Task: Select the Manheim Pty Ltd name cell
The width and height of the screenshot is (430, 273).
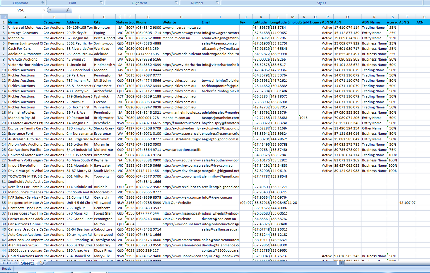Action: 25,118
